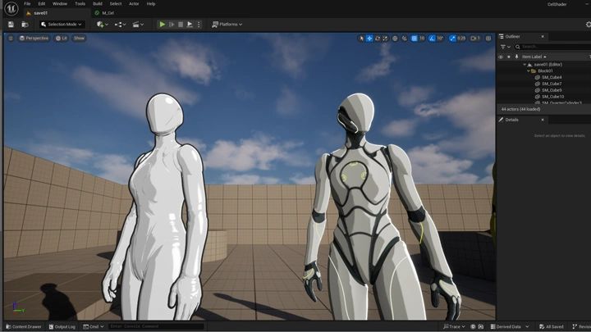Open the Perspective view type menu
Screen dimensions: 591x332
34,39
